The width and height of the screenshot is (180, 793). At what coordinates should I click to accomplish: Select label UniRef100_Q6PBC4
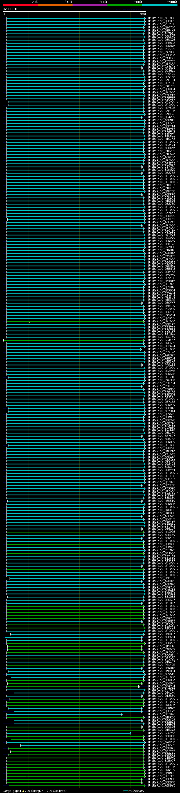point(161,89)
